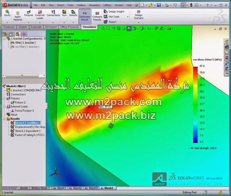Open the External Loads dropdown arrow
Viewport: 231px width, 196px height.
pos(40,23)
